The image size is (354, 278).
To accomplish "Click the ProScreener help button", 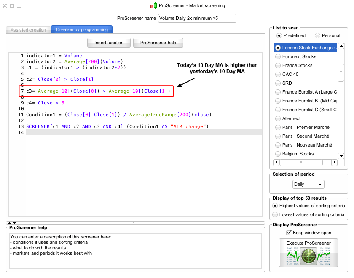I will click(x=158, y=43).
